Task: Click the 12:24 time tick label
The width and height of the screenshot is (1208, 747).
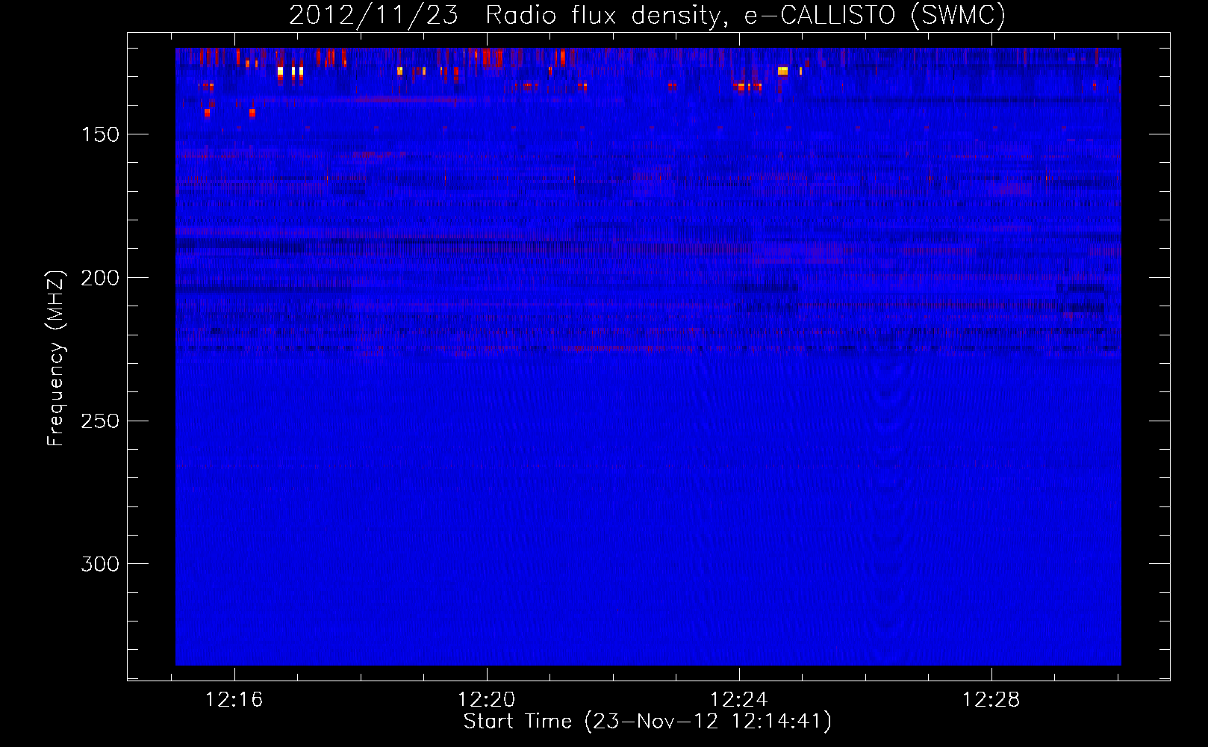Action: click(x=739, y=700)
